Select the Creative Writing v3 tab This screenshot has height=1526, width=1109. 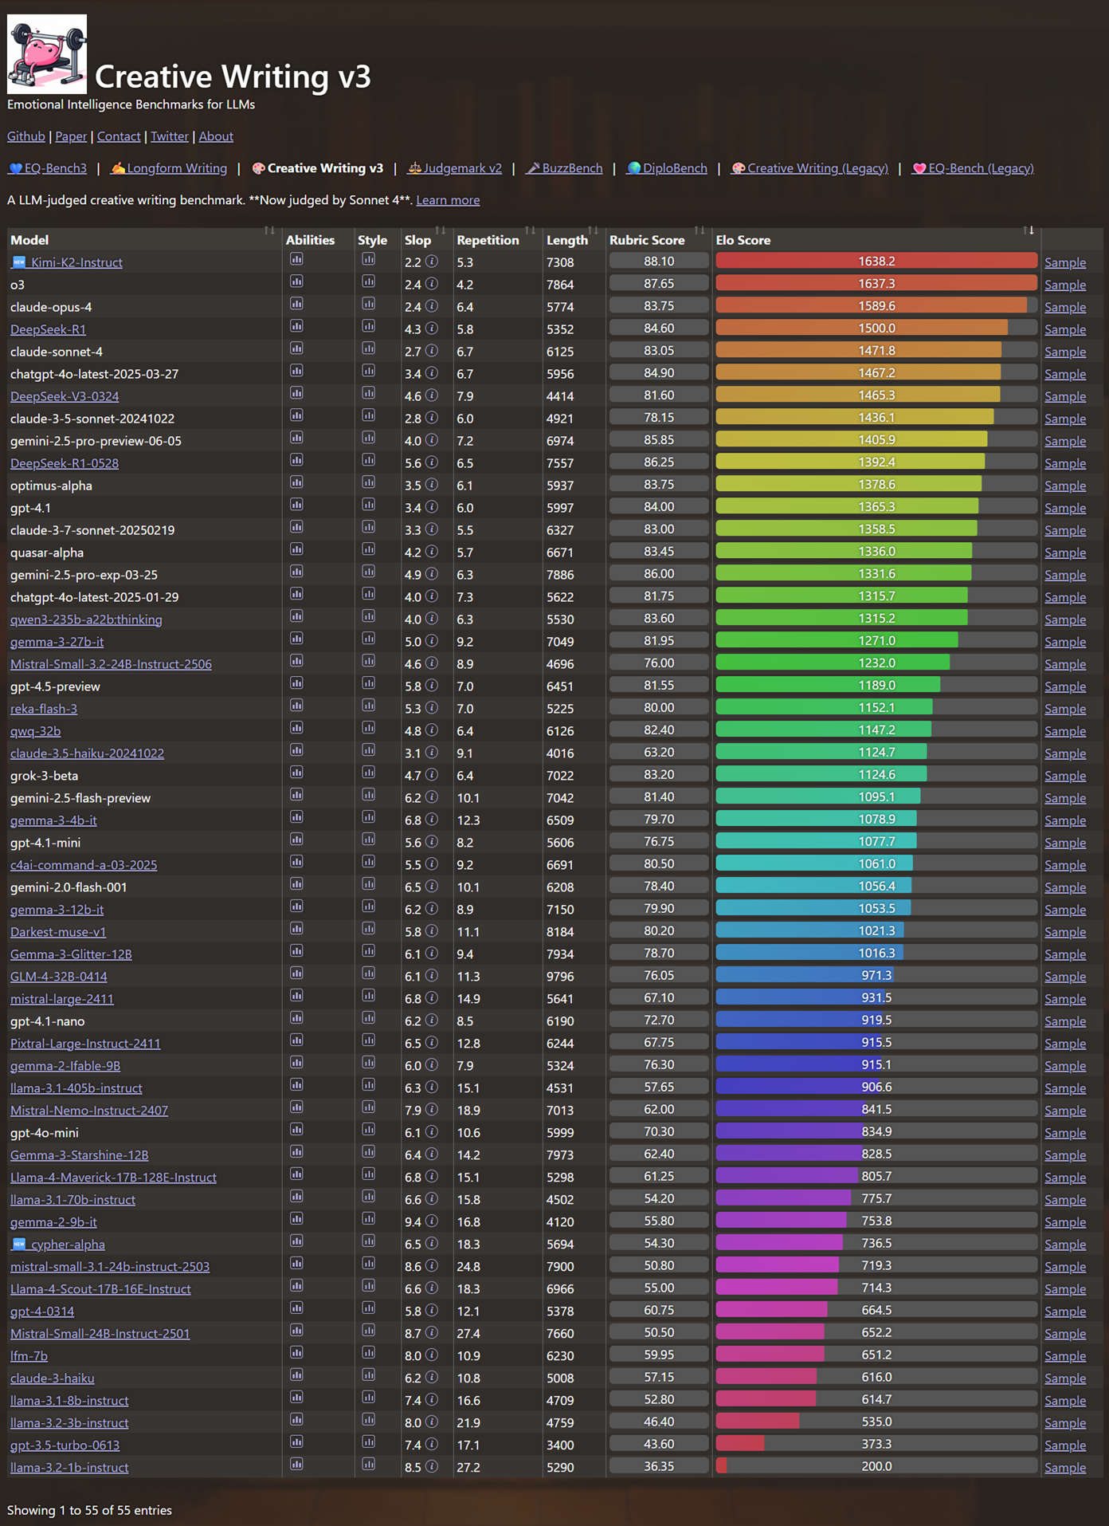click(x=317, y=168)
